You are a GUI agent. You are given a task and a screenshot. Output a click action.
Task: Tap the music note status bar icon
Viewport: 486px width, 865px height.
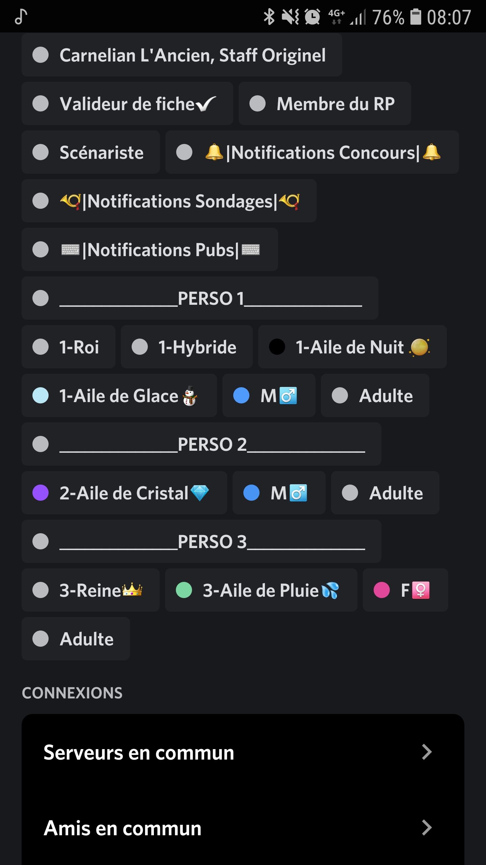(x=21, y=17)
